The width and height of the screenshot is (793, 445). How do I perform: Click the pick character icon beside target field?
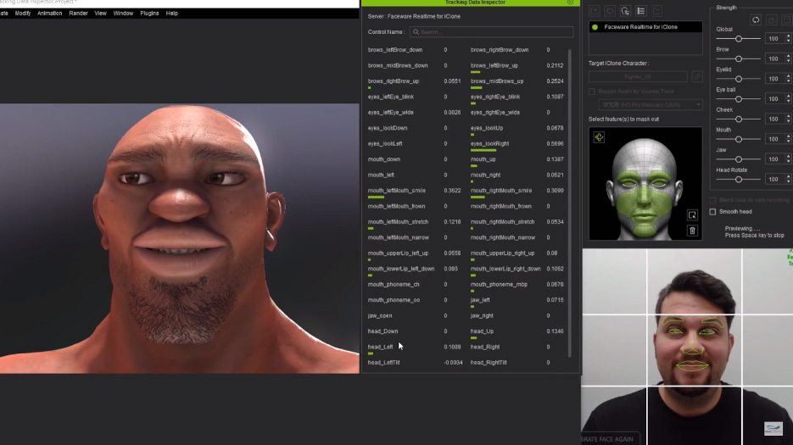click(x=697, y=76)
